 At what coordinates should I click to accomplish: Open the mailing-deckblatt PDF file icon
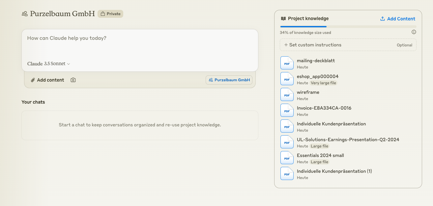[x=287, y=63]
